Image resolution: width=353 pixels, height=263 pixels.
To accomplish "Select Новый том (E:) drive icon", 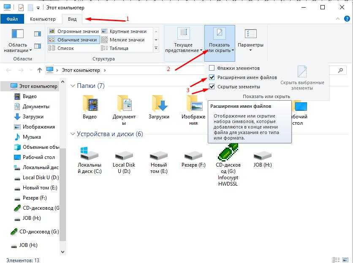I will pos(159,156).
